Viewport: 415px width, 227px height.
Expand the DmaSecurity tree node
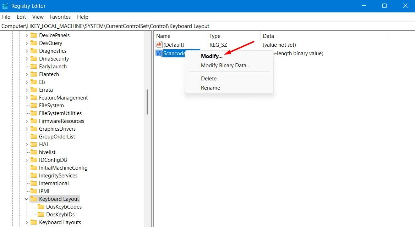pos(27,58)
